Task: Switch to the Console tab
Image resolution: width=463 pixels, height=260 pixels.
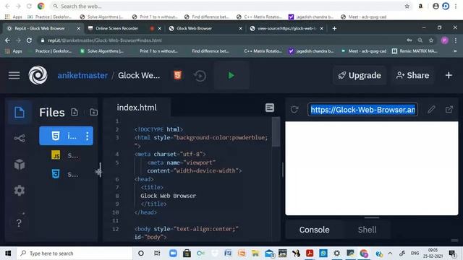Action: tap(314, 230)
